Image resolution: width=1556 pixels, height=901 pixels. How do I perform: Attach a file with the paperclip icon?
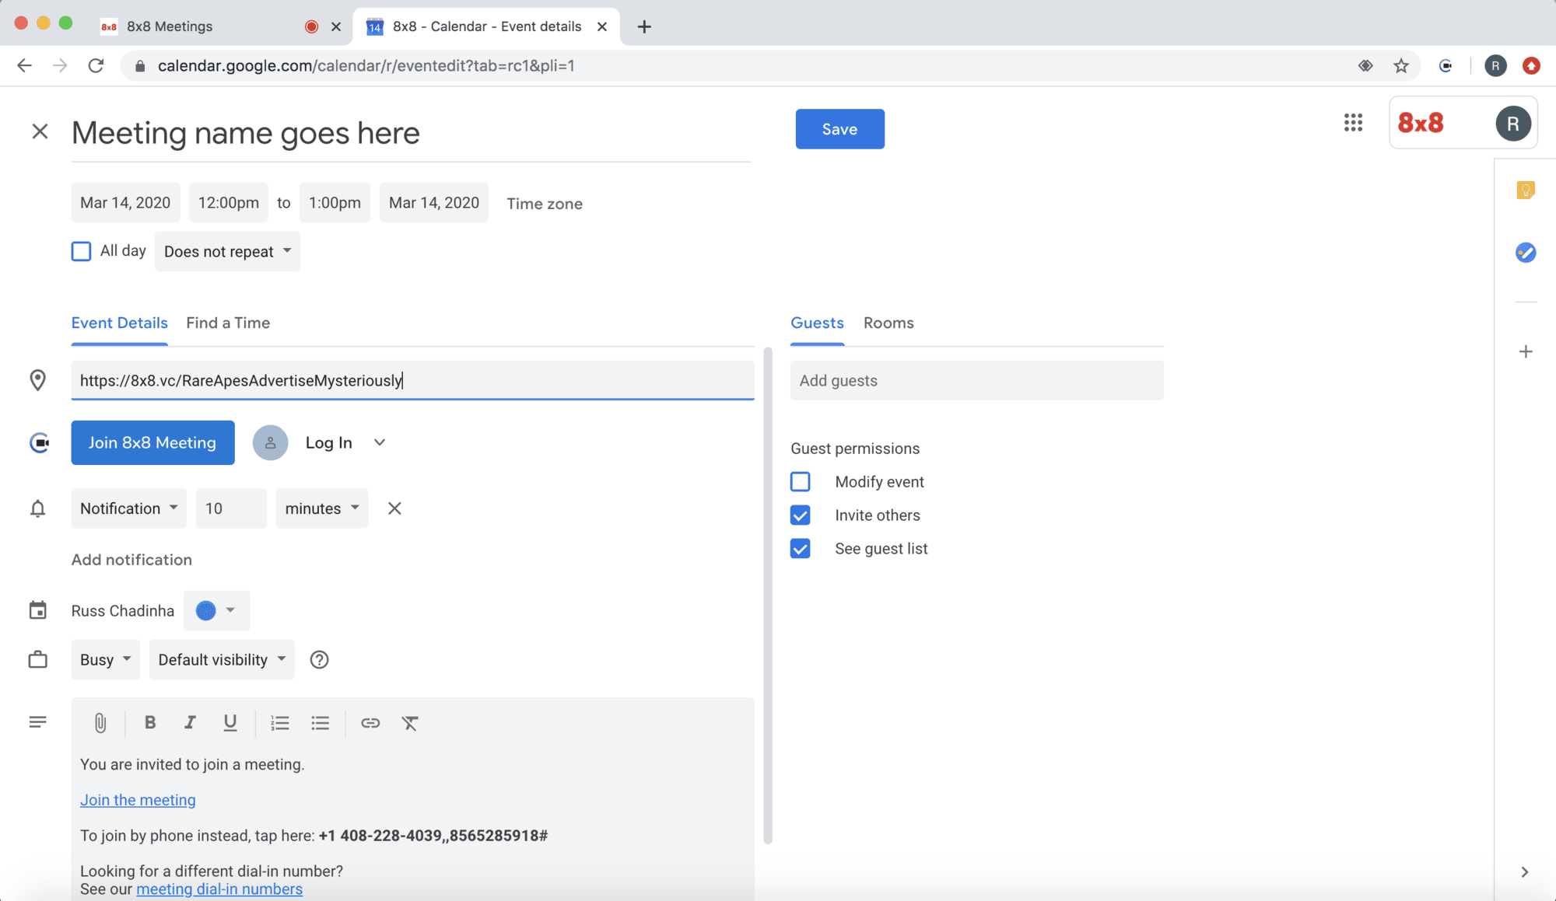(x=100, y=723)
